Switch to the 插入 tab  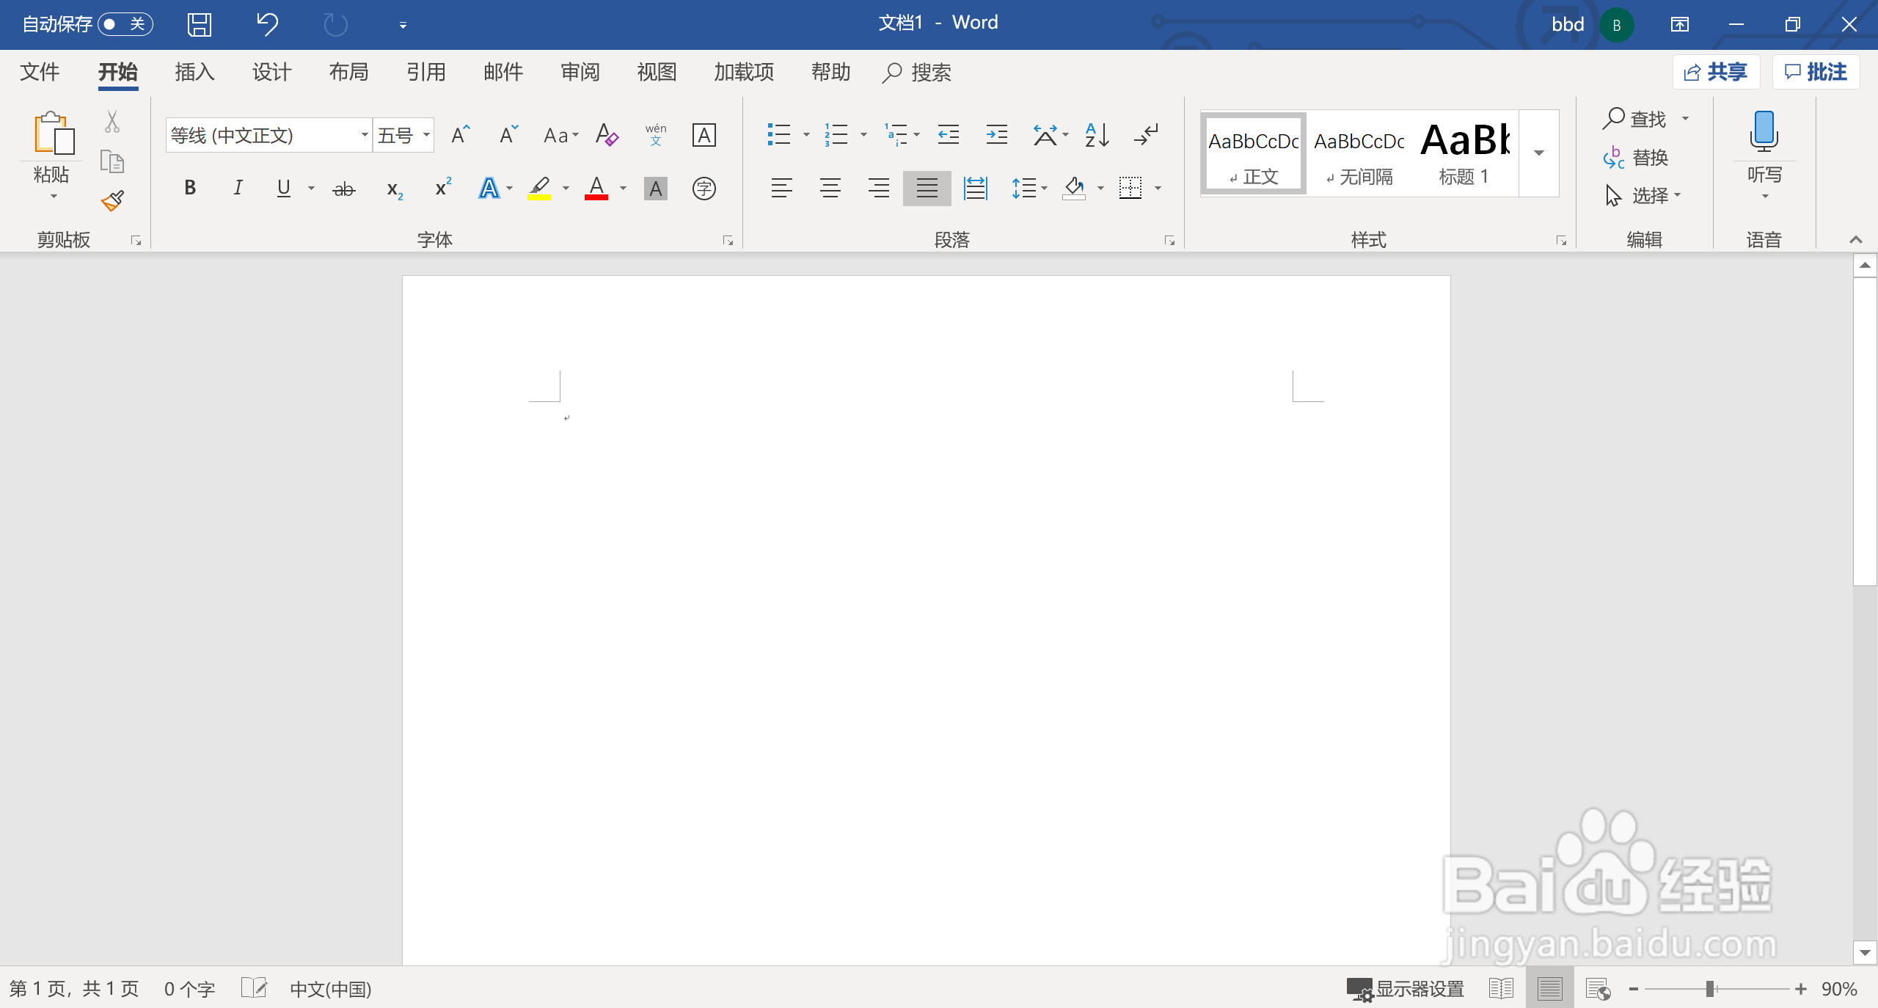tap(194, 72)
